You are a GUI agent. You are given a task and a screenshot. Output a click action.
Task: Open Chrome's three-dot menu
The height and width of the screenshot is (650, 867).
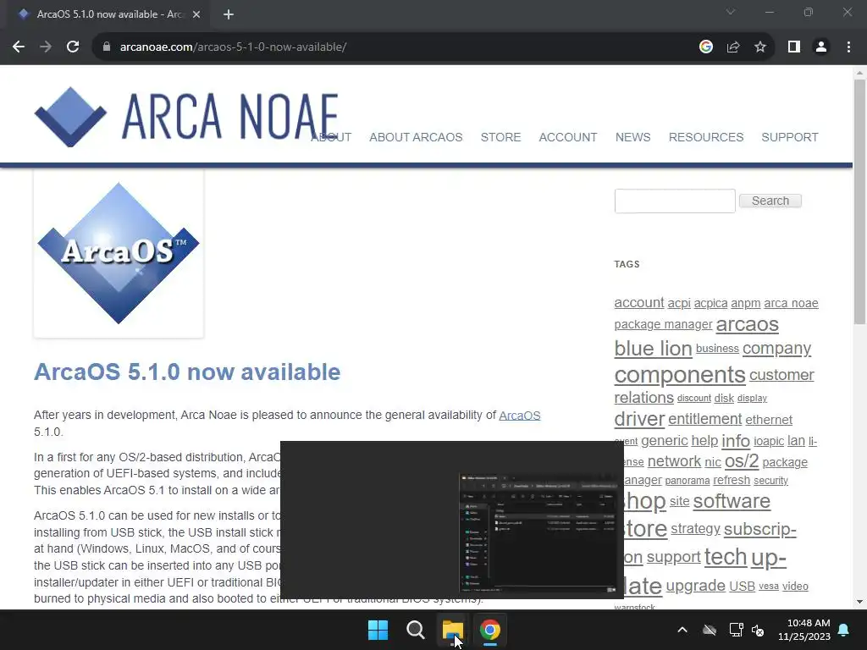point(848,47)
